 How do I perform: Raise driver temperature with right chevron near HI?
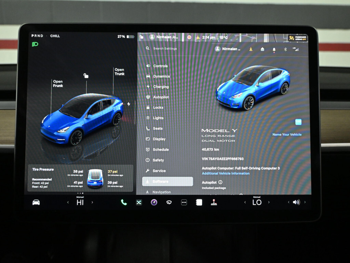pyautogui.click(x=92, y=202)
